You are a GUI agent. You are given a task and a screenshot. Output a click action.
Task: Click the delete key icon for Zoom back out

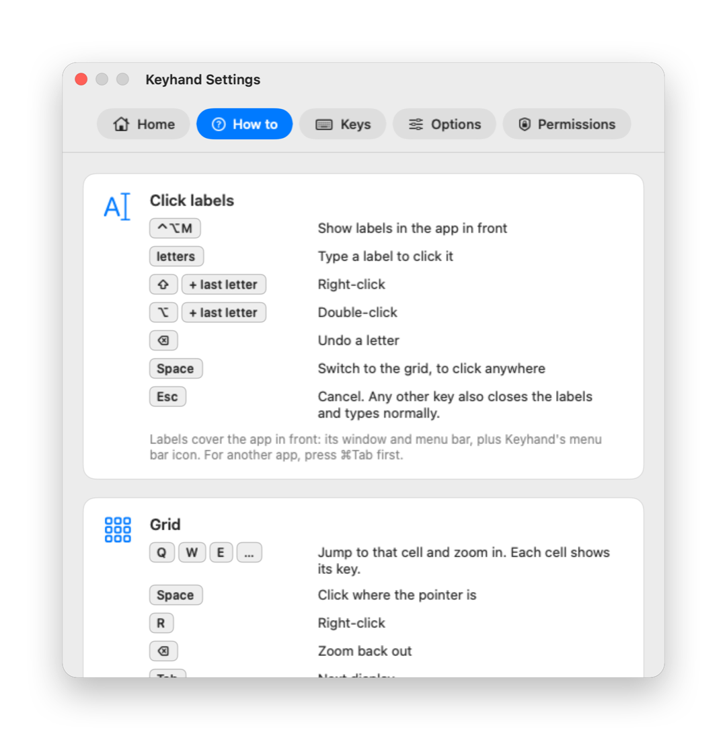[x=163, y=651]
